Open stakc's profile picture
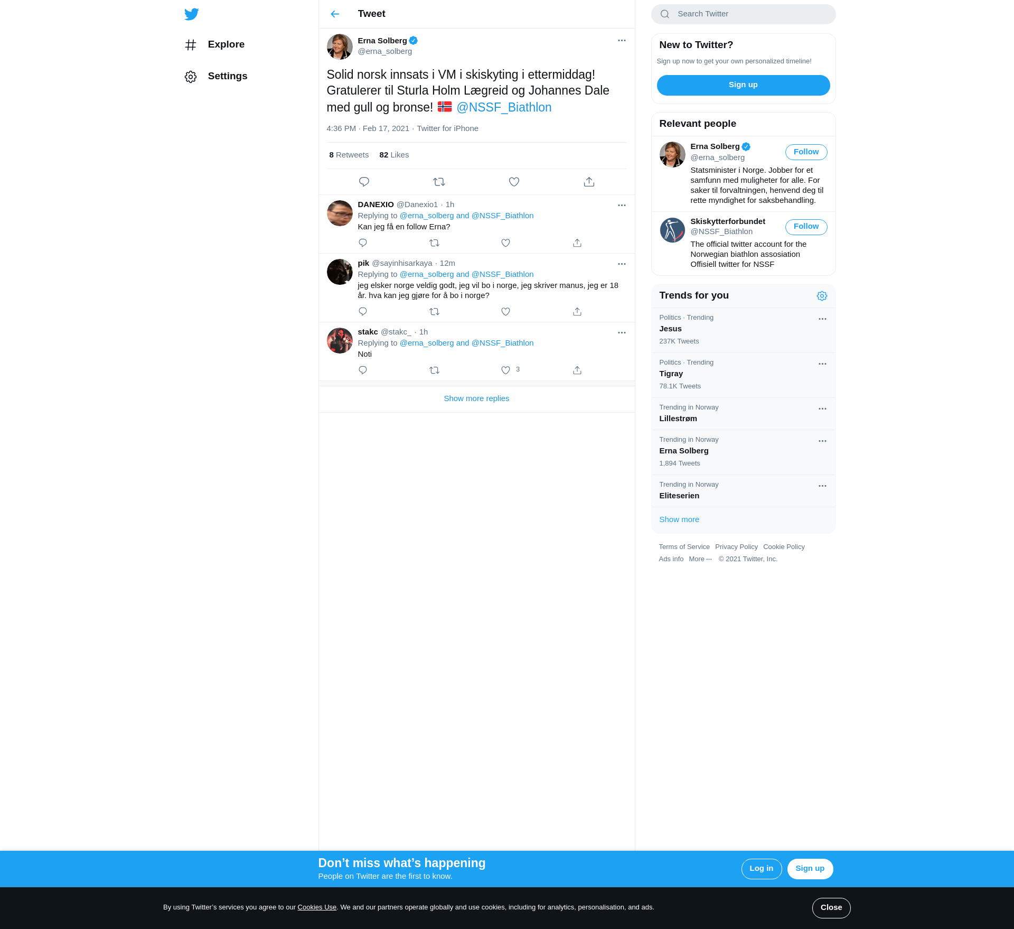This screenshot has height=929, width=1014. coord(340,341)
